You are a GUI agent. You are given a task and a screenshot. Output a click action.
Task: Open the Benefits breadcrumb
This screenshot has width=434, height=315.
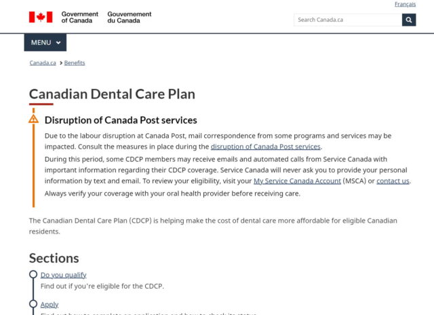point(75,63)
